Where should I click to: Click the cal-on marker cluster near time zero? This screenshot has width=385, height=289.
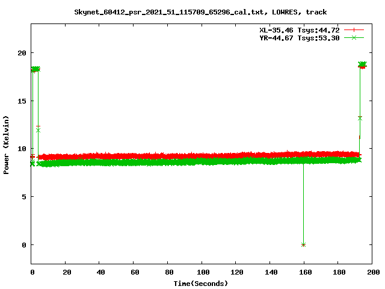[35, 69]
